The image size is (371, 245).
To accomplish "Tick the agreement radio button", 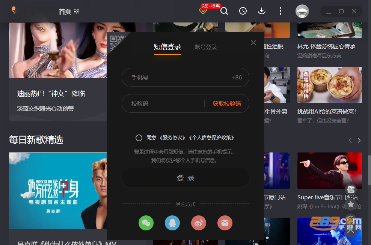I will tap(139, 138).
